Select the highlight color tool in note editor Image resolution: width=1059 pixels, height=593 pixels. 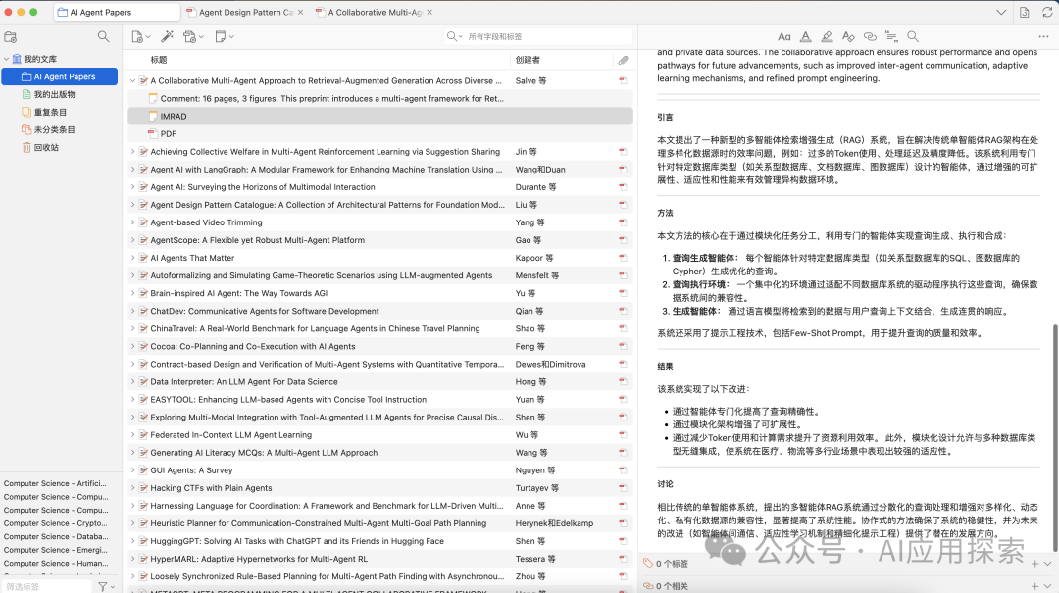[827, 36]
